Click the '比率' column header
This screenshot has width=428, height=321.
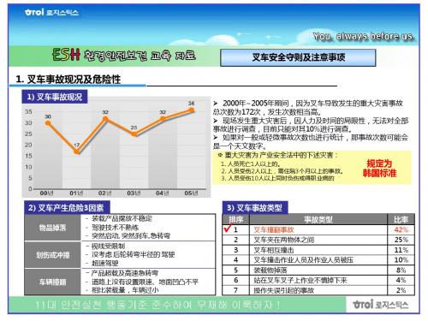pyautogui.click(x=401, y=219)
